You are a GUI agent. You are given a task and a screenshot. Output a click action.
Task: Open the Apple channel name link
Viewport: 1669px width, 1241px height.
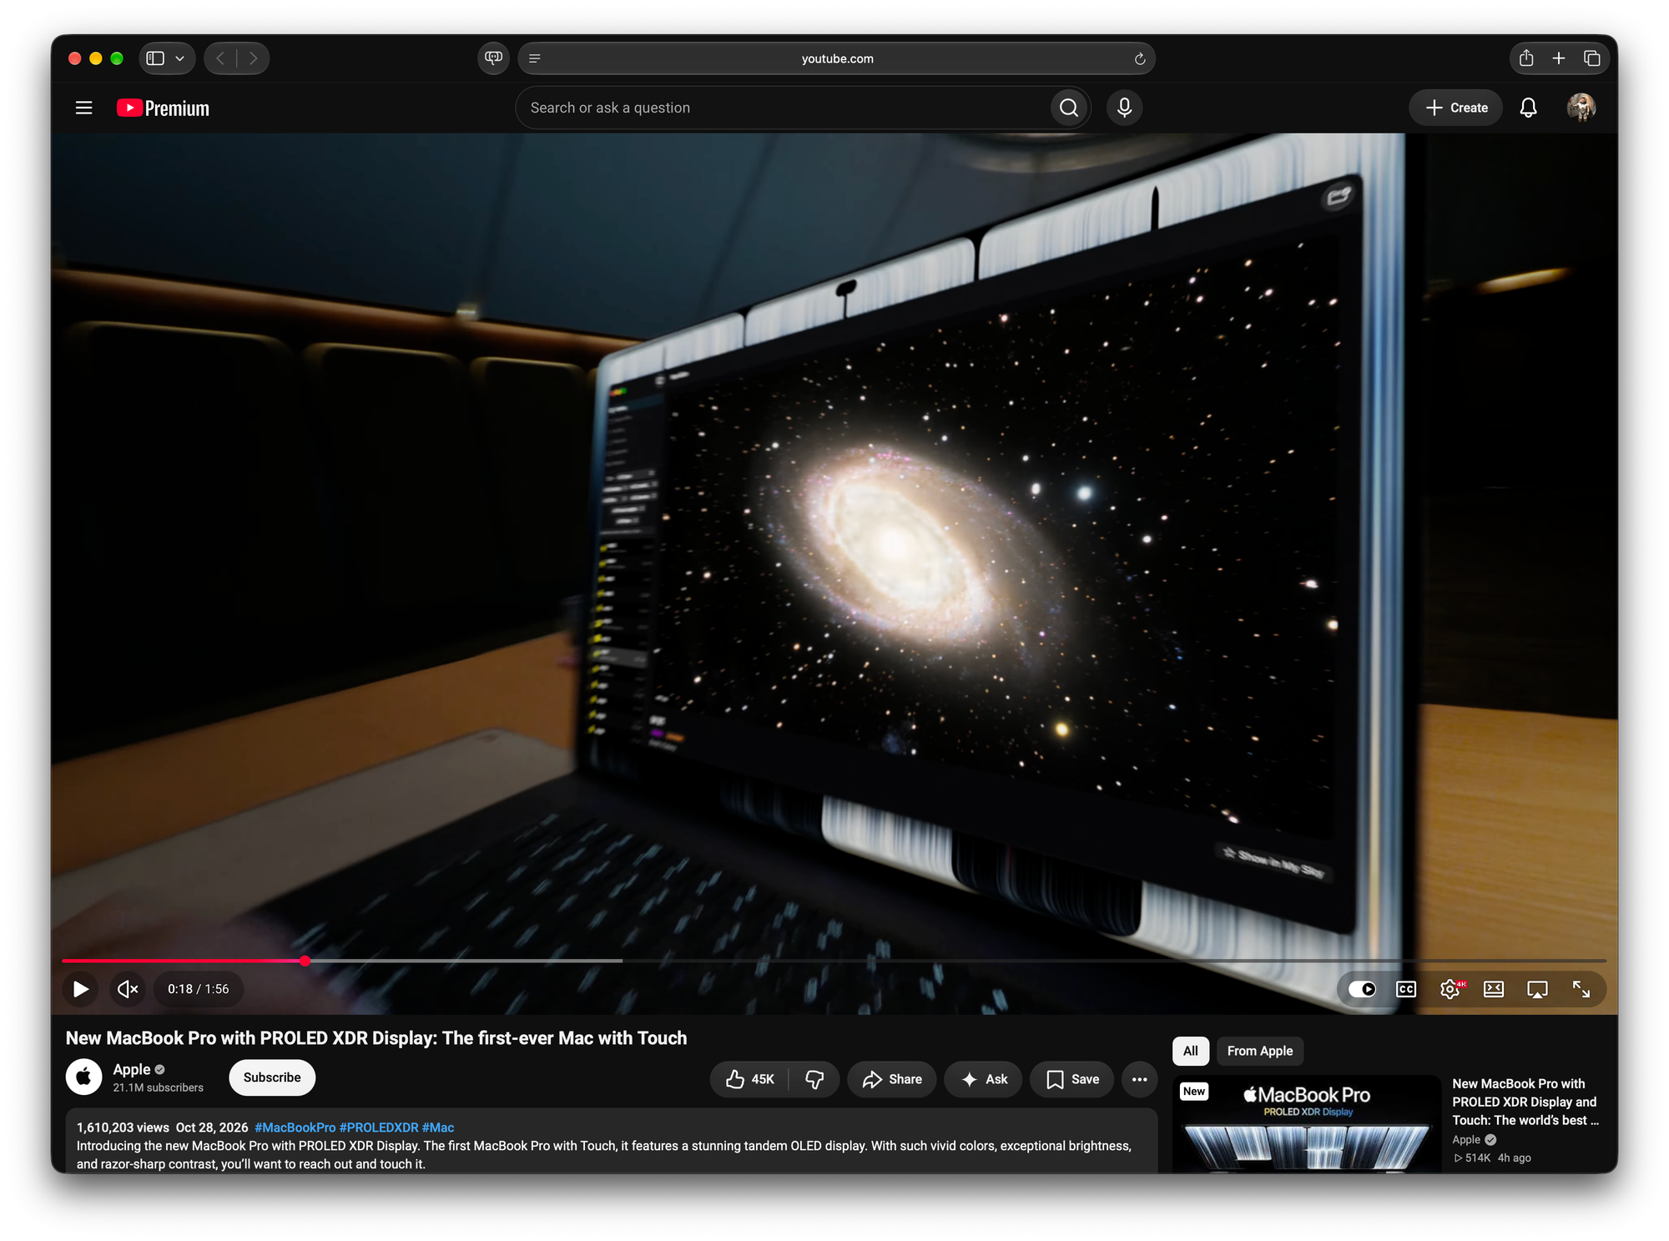[132, 1069]
